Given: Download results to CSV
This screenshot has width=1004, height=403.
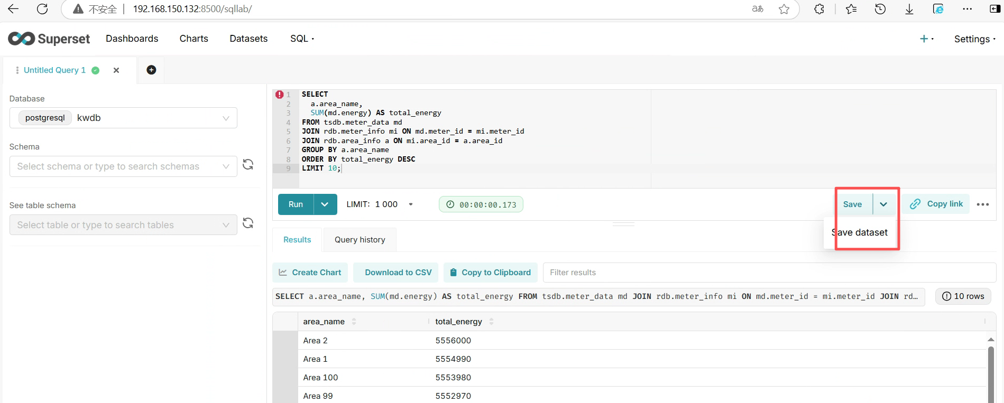Looking at the screenshot, I should pyautogui.click(x=395, y=273).
